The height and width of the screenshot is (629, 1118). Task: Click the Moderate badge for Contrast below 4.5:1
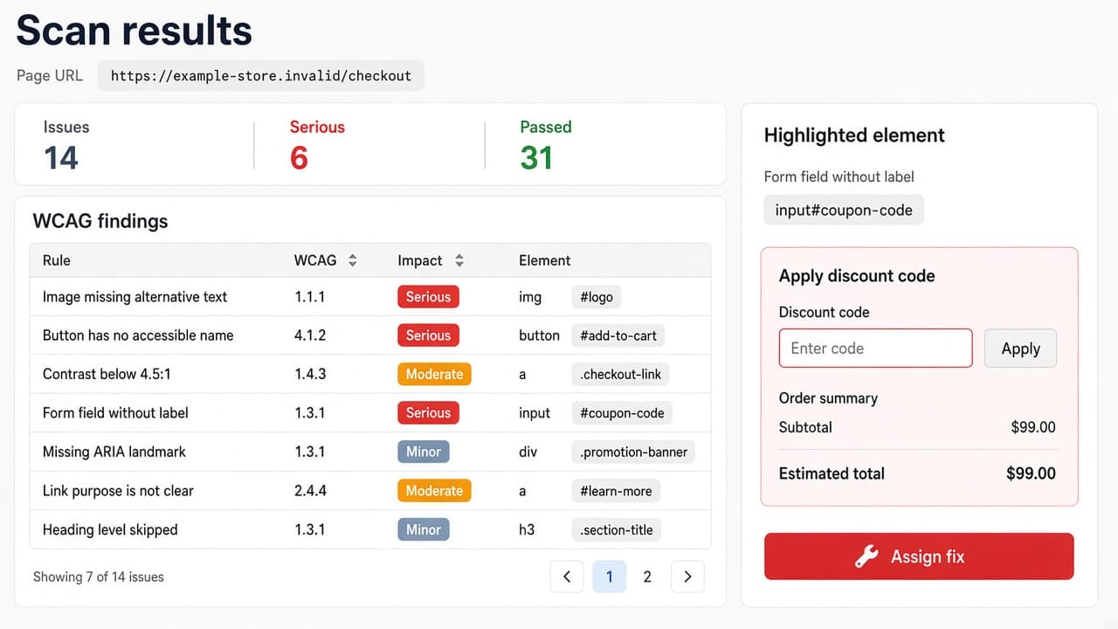point(434,374)
